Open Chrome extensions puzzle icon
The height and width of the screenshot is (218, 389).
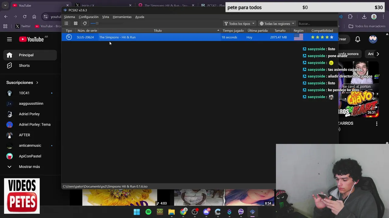(x=350, y=17)
